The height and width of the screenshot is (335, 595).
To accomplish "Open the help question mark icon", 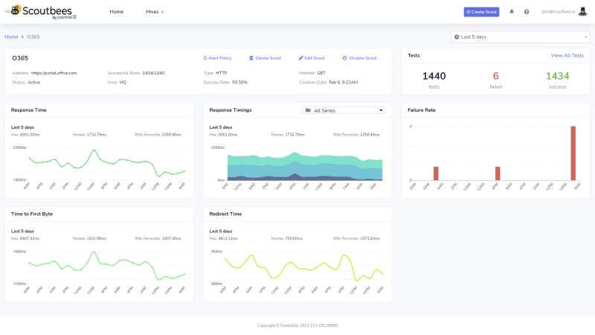I will pyautogui.click(x=527, y=12).
